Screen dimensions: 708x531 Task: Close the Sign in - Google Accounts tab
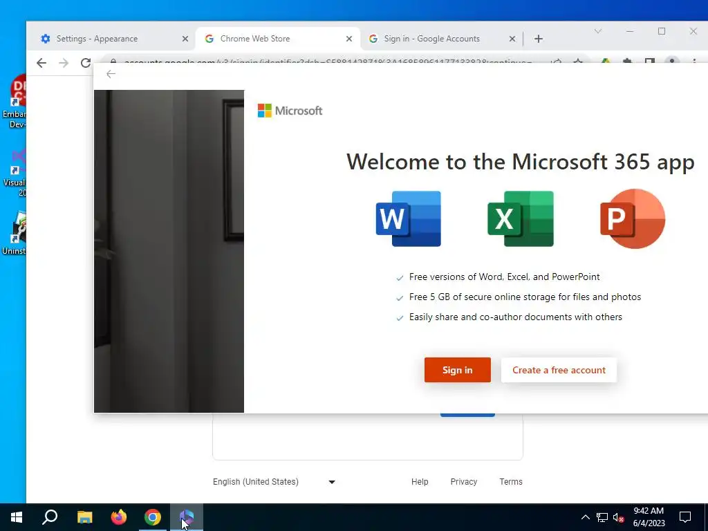[x=512, y=39]
